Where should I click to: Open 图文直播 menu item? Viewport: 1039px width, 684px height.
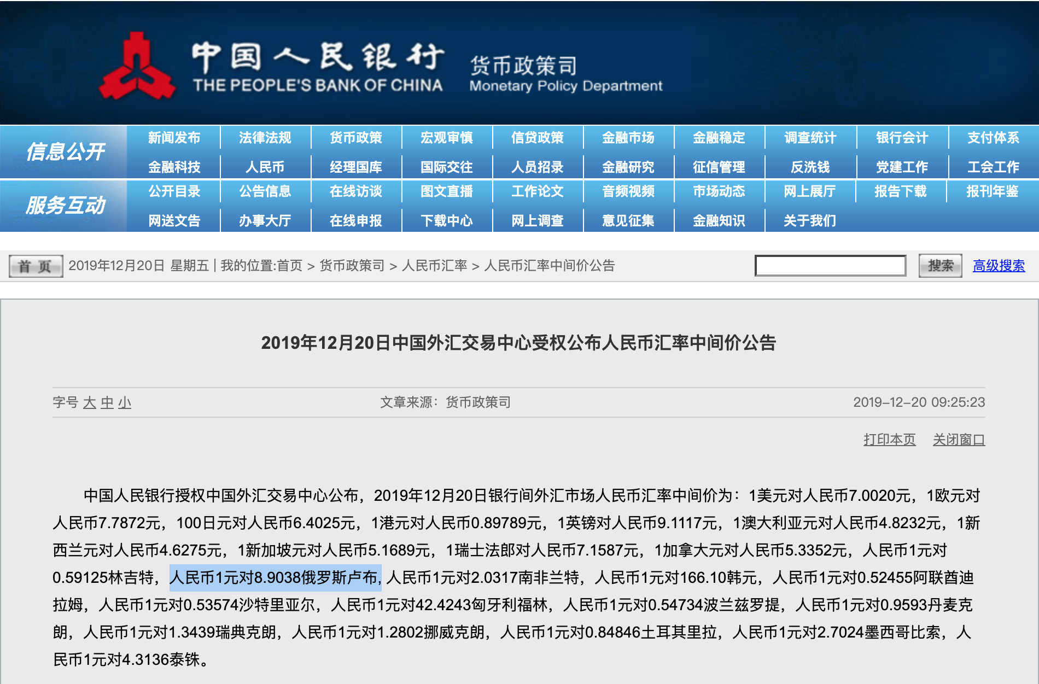pyautogui.click(x=446, y=191)
